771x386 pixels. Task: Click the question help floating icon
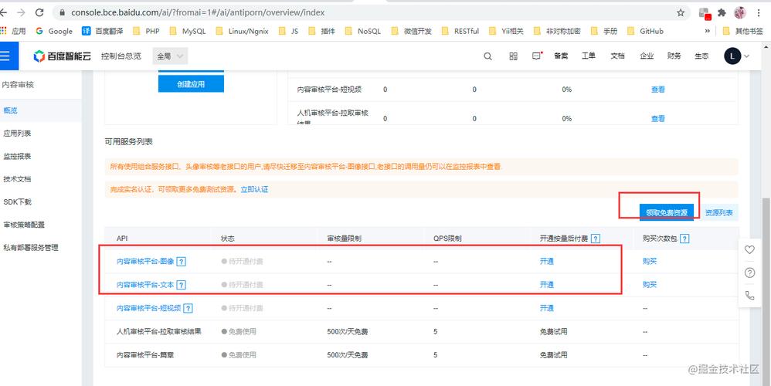pyautogui.click(x=749, y=273)
